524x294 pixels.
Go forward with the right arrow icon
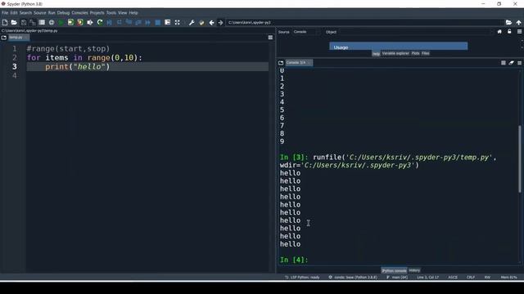[220, 22]
